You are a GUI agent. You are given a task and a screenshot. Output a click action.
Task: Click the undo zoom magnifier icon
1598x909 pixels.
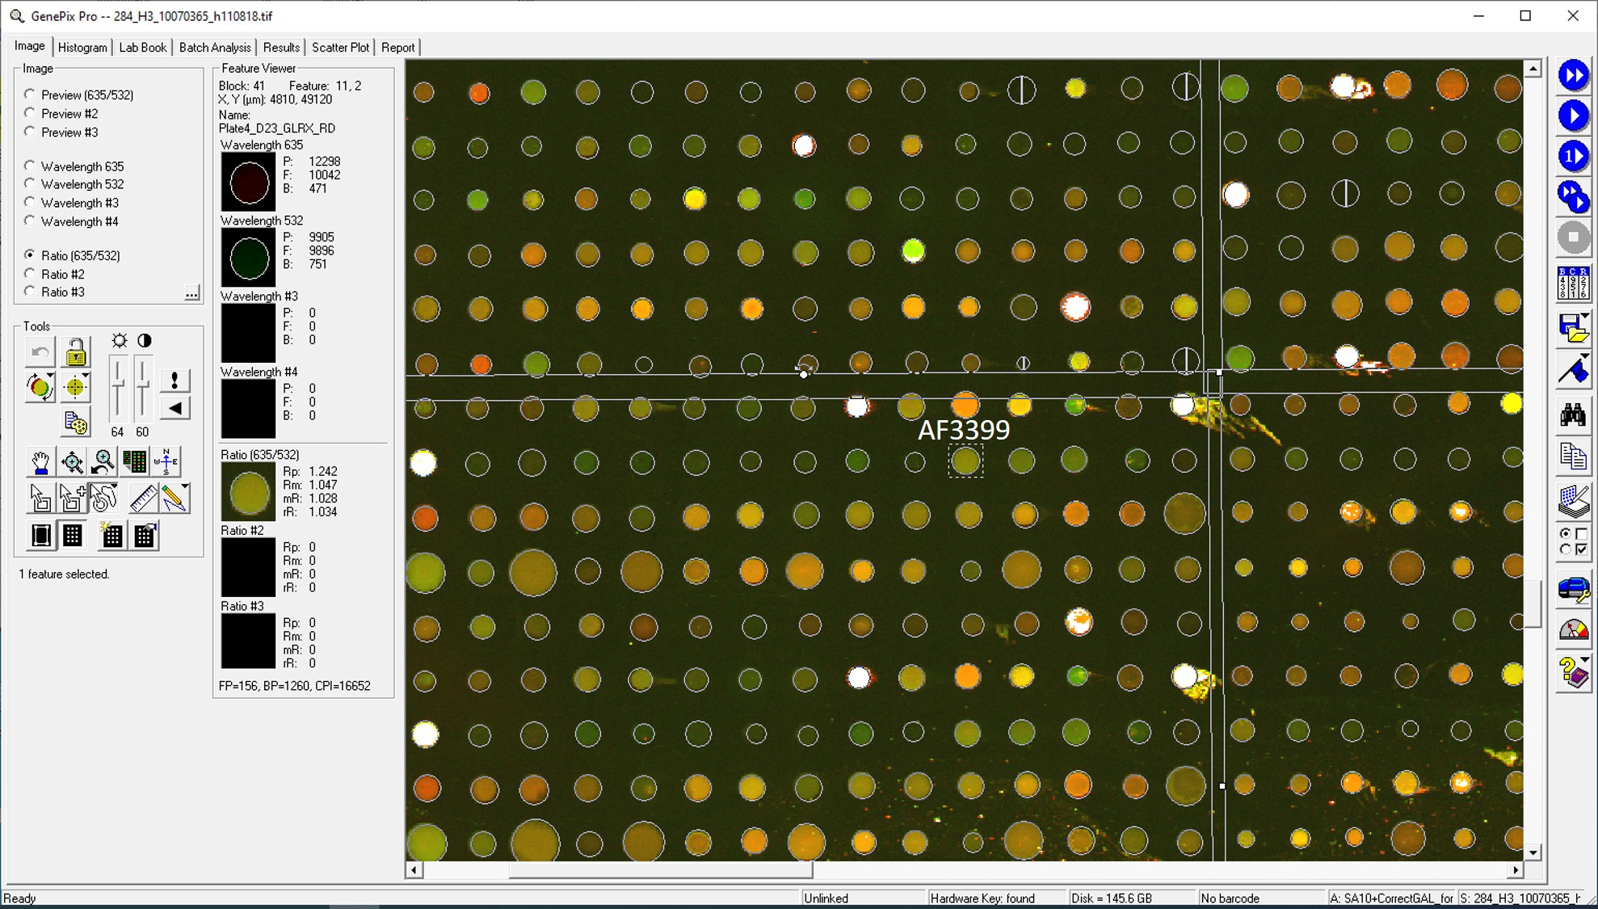click(103, 462)
